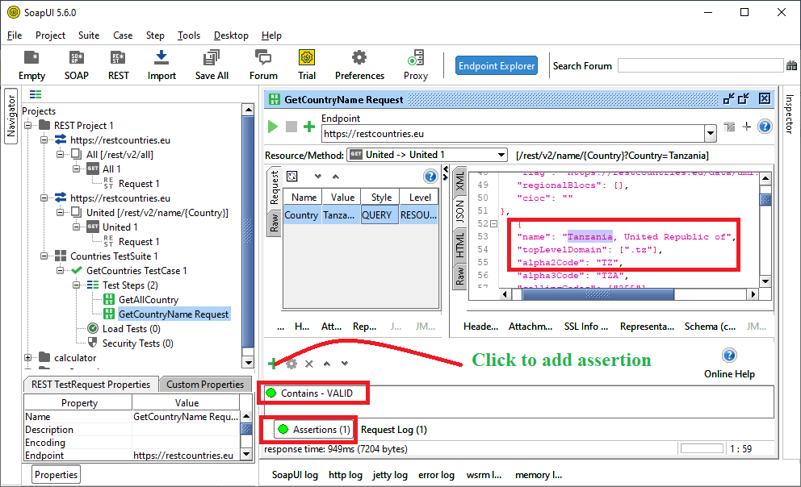This screenshot has width=801, height=487.
Task: Click the Empty project toolbar icon
Action: coord(31,65)
